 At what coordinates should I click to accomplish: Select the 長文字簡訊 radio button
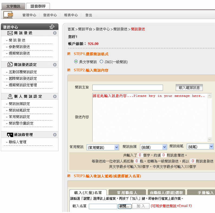[76, 62]
